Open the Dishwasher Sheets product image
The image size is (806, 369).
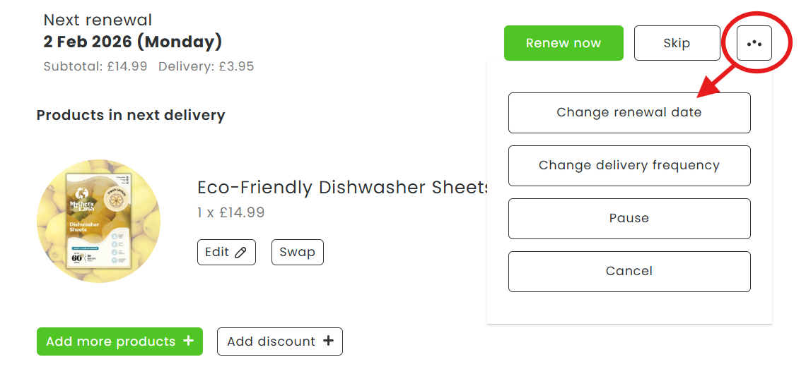point(98,221)
